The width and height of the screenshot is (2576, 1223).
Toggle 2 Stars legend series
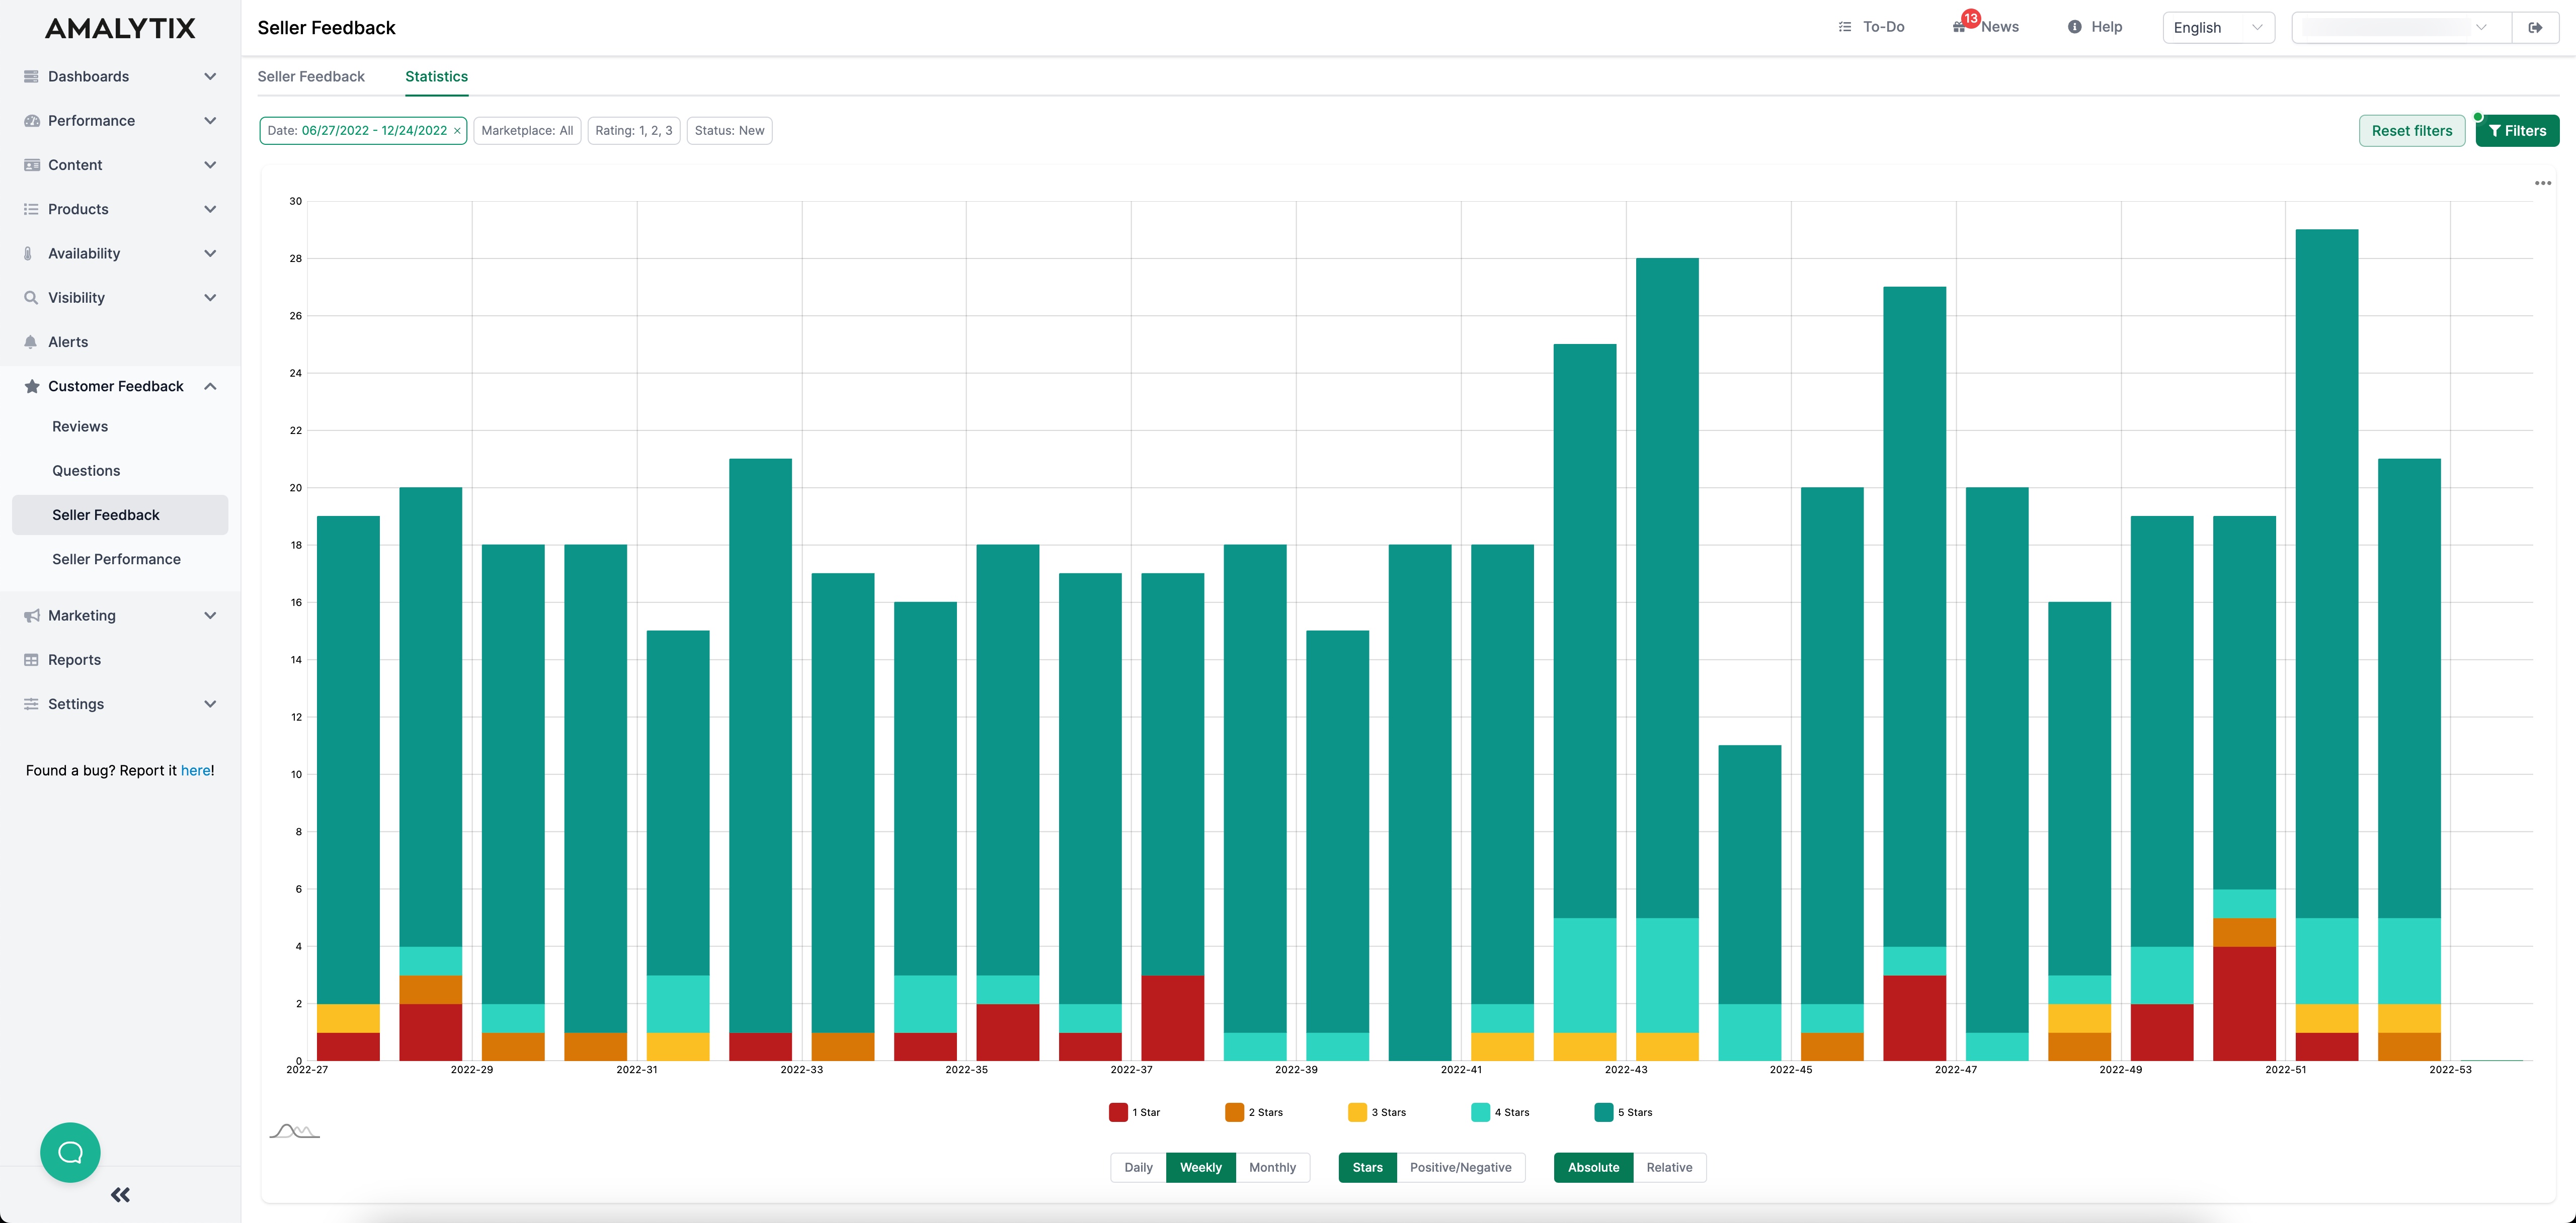(1254, 1112)
